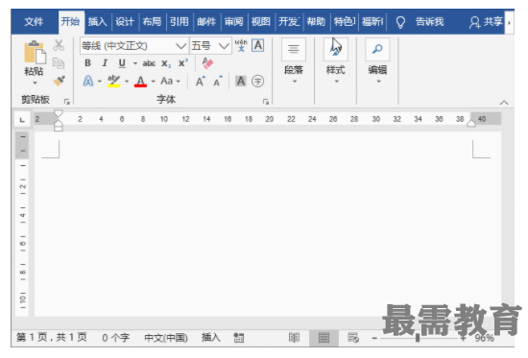Open the 编辑 editing group

tap(377, 60)
